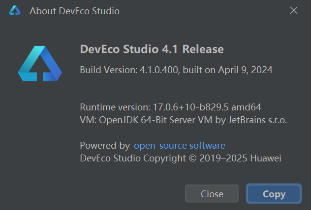Close the About dialog with the X

click(x=294, y=10)
